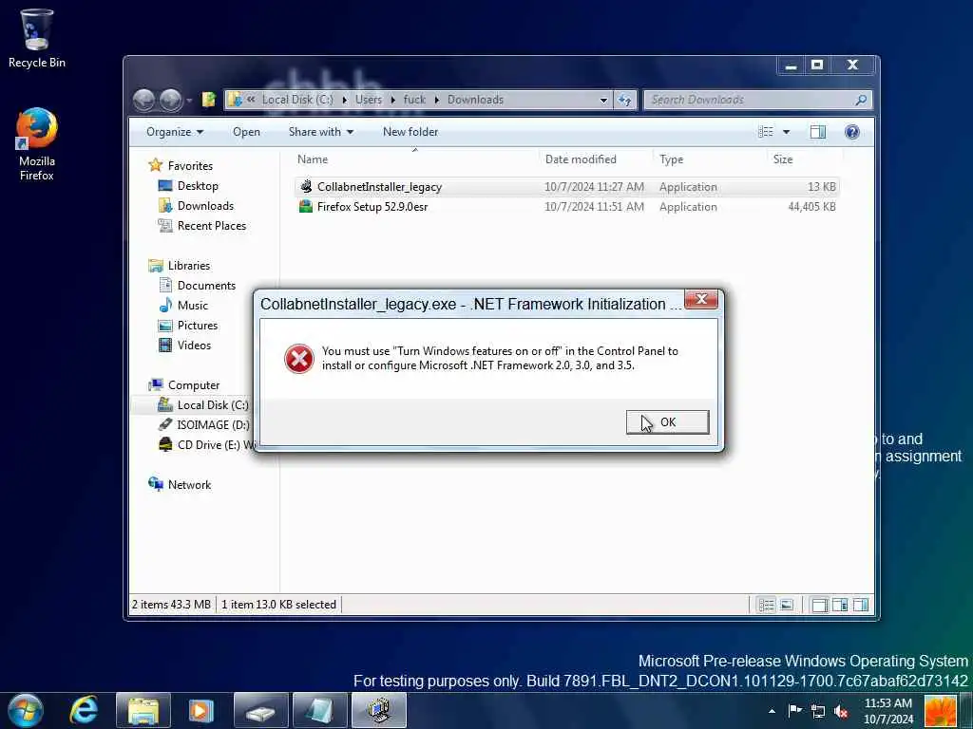Sort files by Date modified column

point(581,159)
